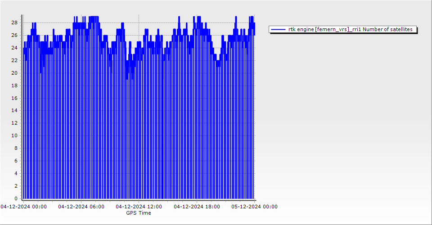The width and height of the screenshot is (432, 225).
Task: Click the y-axis tick label 8
Action: 16,148
